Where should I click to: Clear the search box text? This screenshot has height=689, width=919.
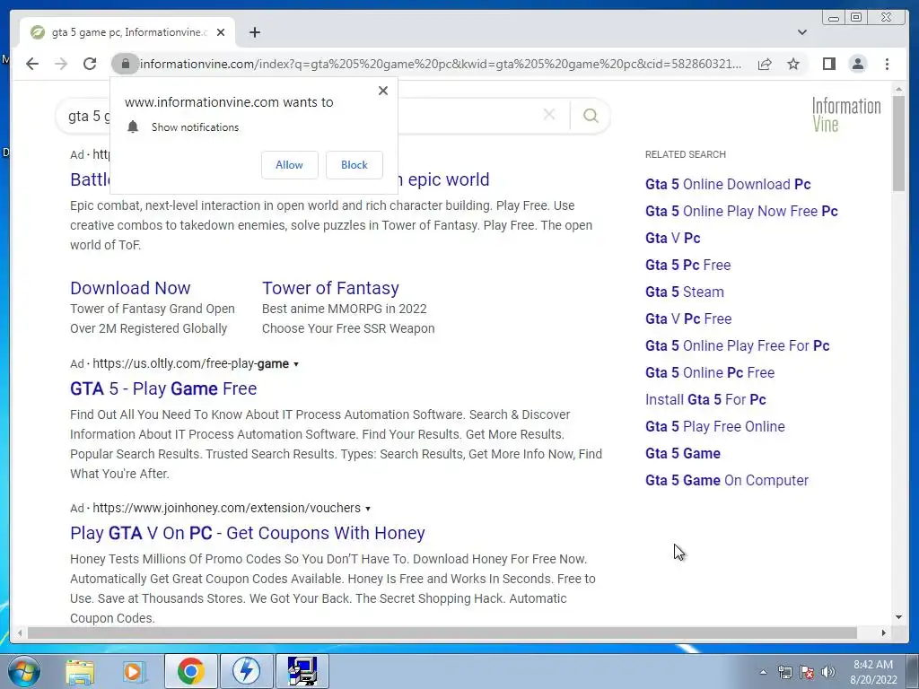pyautogui.click(x=548, y=115)
